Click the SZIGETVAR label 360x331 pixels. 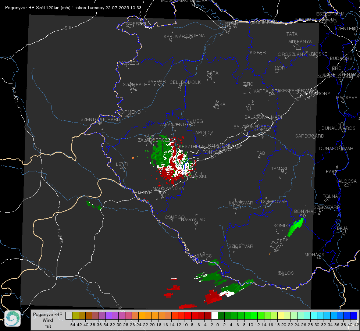(x=241, y=246)
